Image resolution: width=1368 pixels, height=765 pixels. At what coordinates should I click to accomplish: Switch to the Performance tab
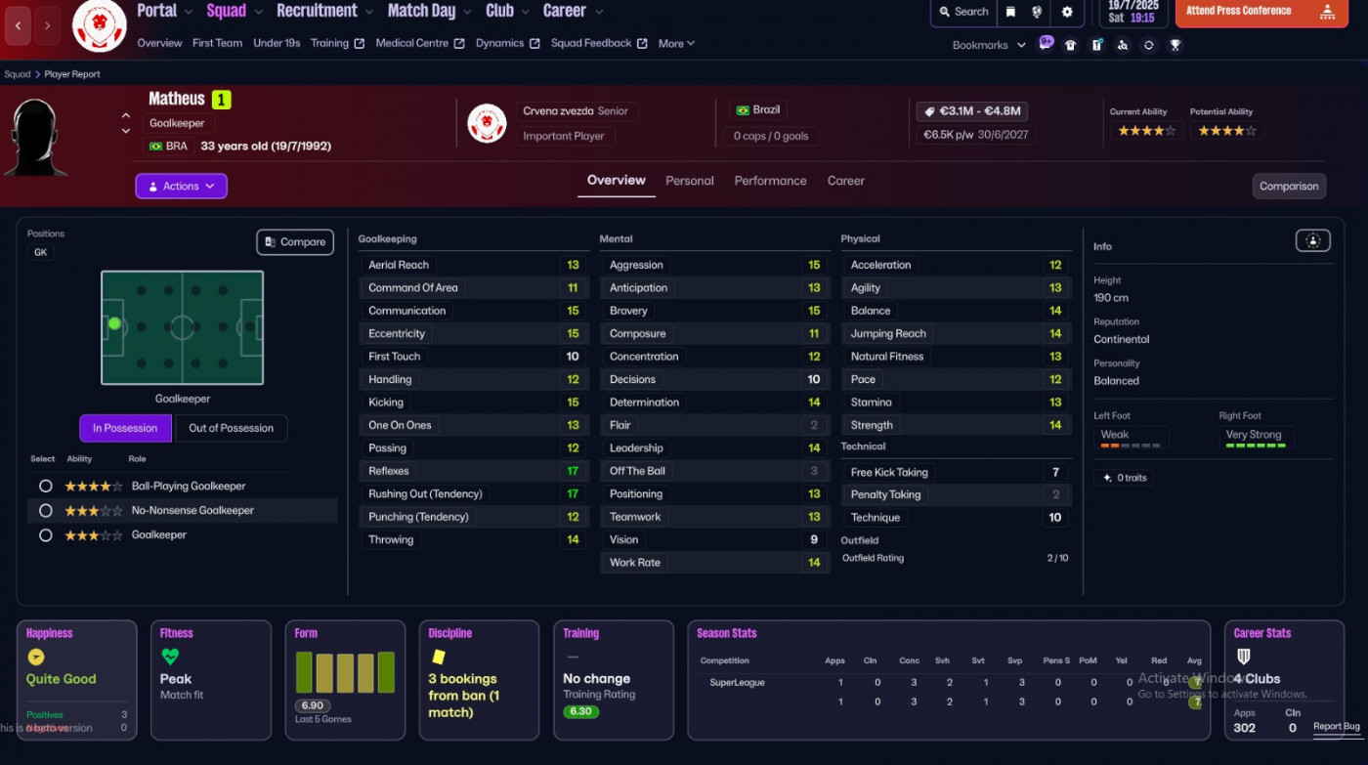770,181
